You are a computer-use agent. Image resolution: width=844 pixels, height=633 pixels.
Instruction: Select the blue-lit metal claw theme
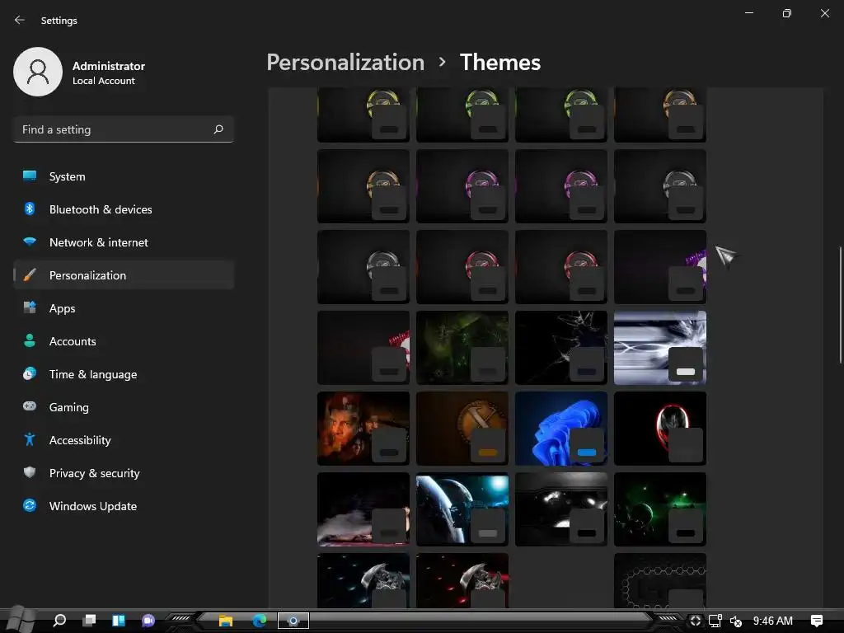coord(363,580)
